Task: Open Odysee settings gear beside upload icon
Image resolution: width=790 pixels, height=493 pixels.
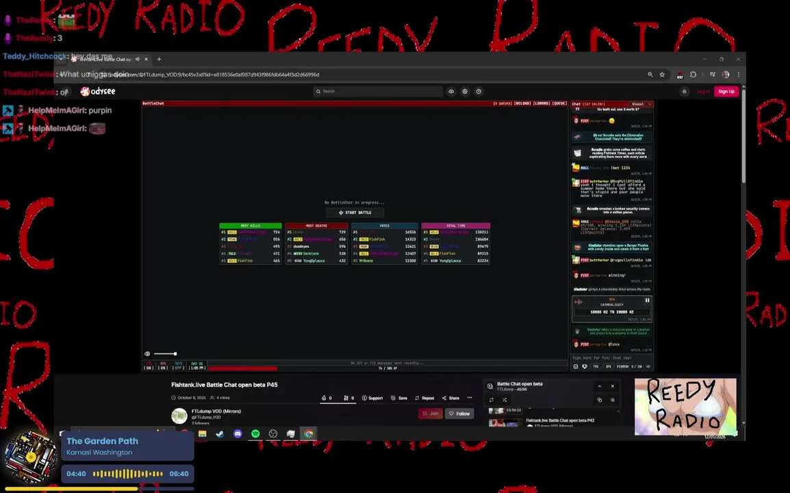Action: [465, 91]
